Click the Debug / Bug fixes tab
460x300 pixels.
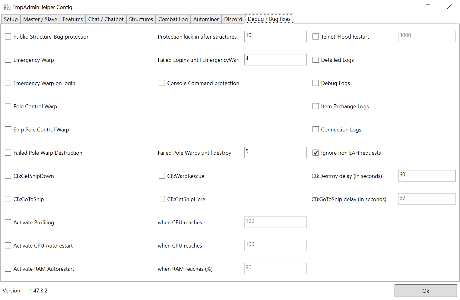tap(269, 19)
